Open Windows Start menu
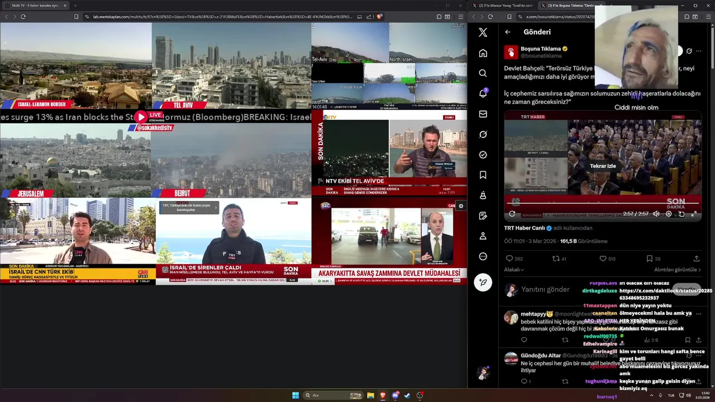715x402 pixels. point(295,395)
